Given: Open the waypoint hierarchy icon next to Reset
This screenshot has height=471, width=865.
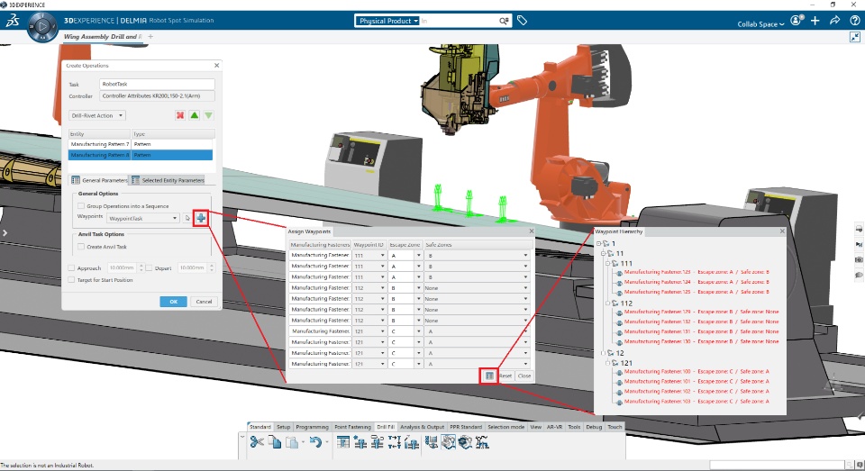Looking at the screenshot, I should tap(489, 376).
